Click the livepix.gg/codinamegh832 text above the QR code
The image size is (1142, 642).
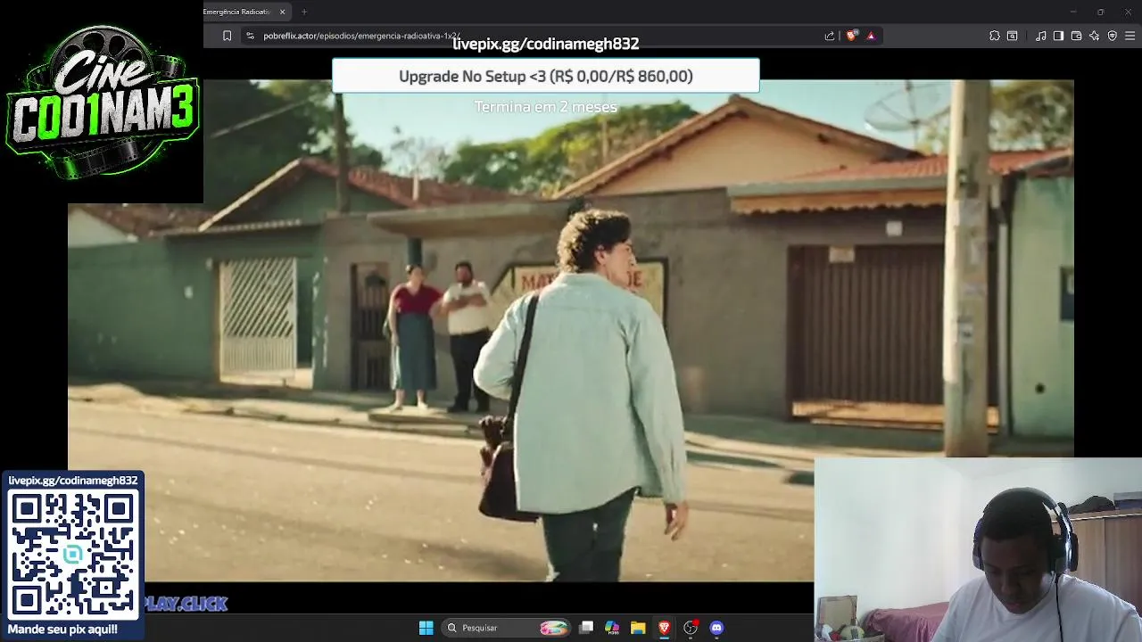[73, 481]
